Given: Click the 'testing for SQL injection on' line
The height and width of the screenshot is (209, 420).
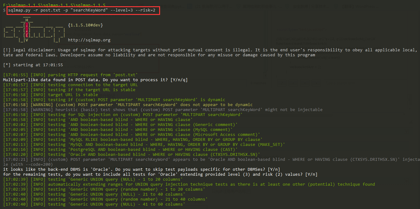Looking at the screenshot, I should click(123, 115).
